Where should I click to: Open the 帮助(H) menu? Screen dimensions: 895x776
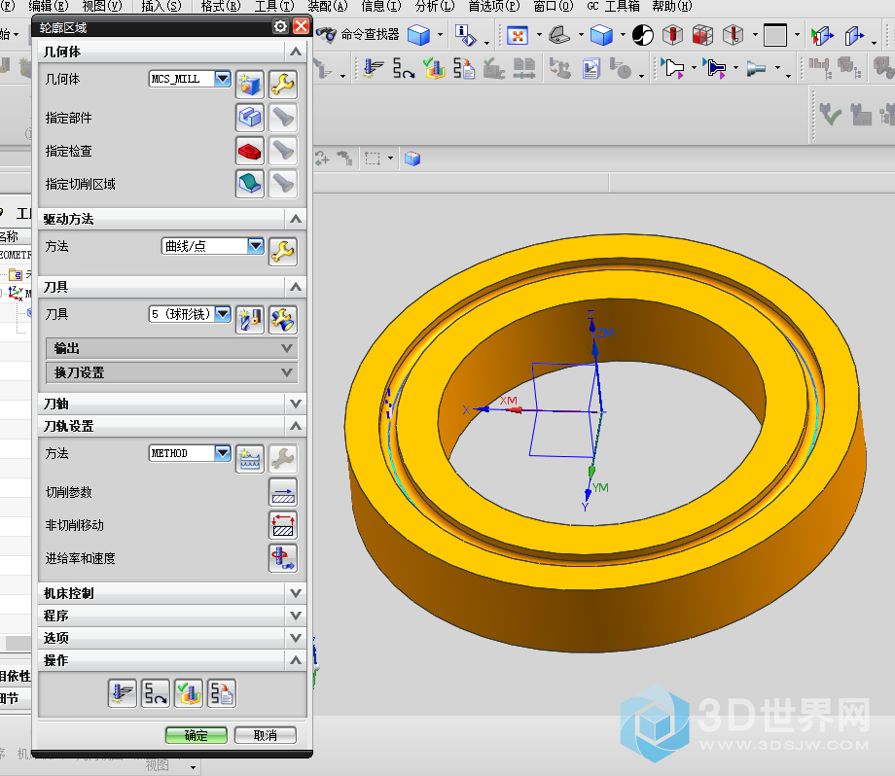672,6
